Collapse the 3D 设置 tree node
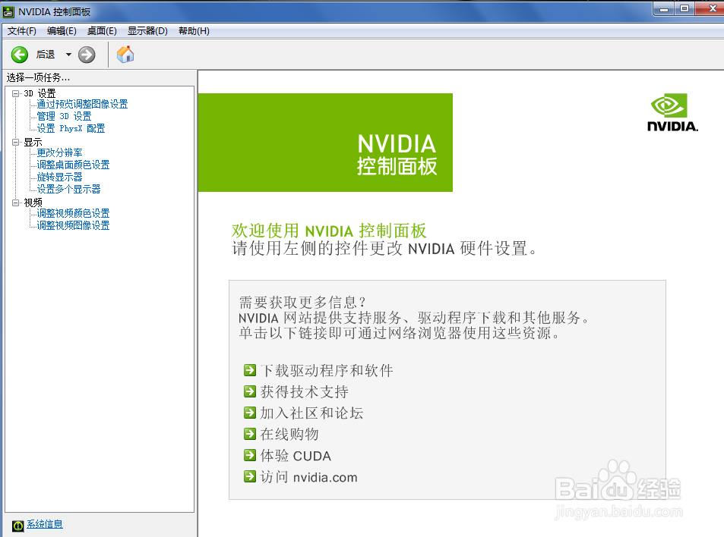The width and height of the screenshot is (724, 537). 16,93
